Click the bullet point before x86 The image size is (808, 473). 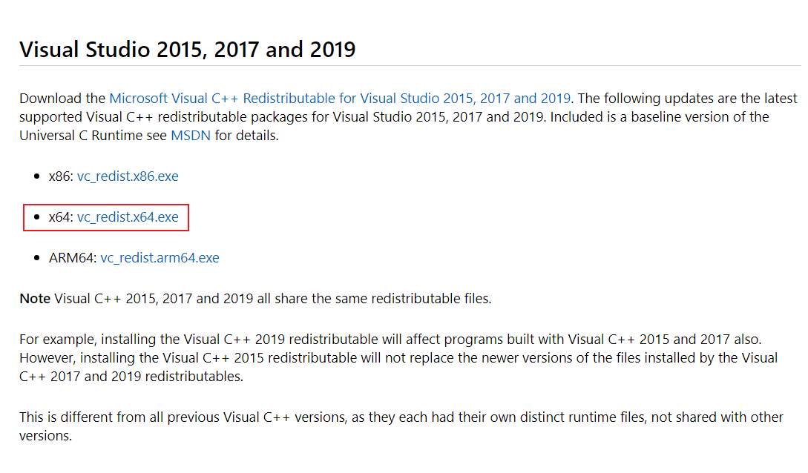click(x=36, y=176)
